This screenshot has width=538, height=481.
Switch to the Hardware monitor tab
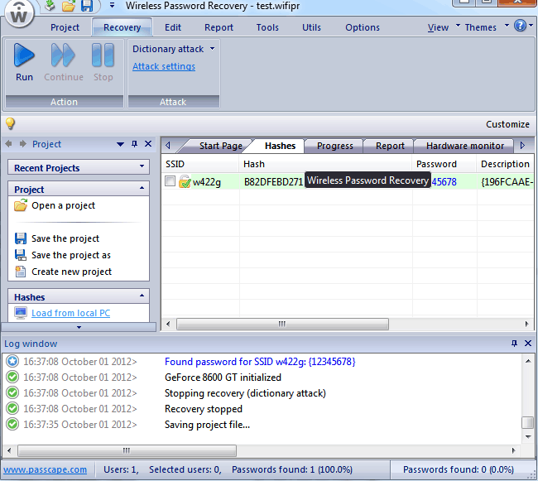465,146
